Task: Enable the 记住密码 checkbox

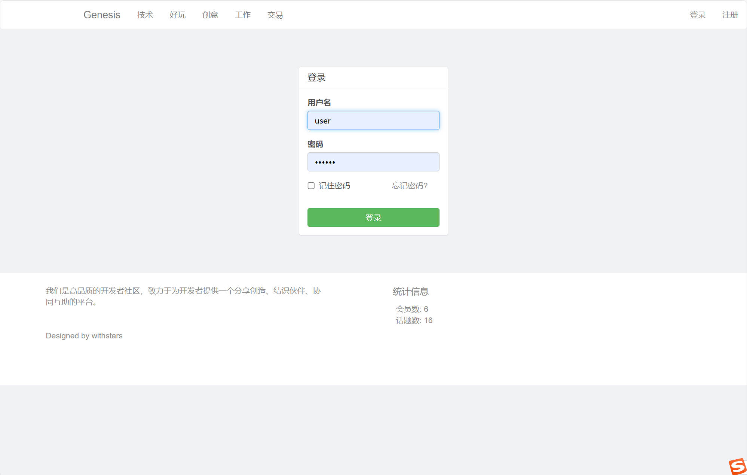Action: point(310,185)
